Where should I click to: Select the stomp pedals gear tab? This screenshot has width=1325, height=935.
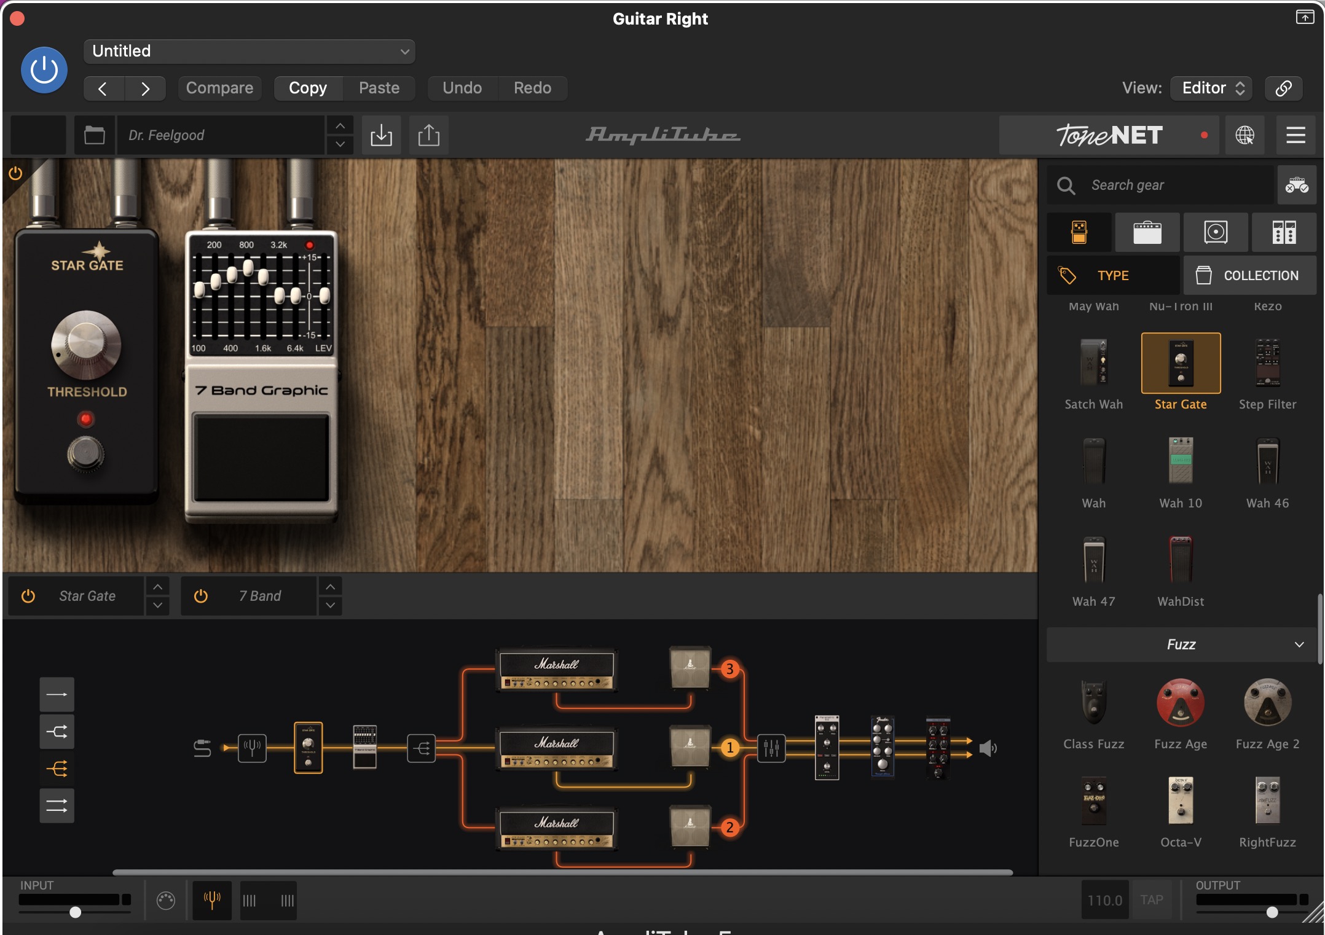(1079, 232)
